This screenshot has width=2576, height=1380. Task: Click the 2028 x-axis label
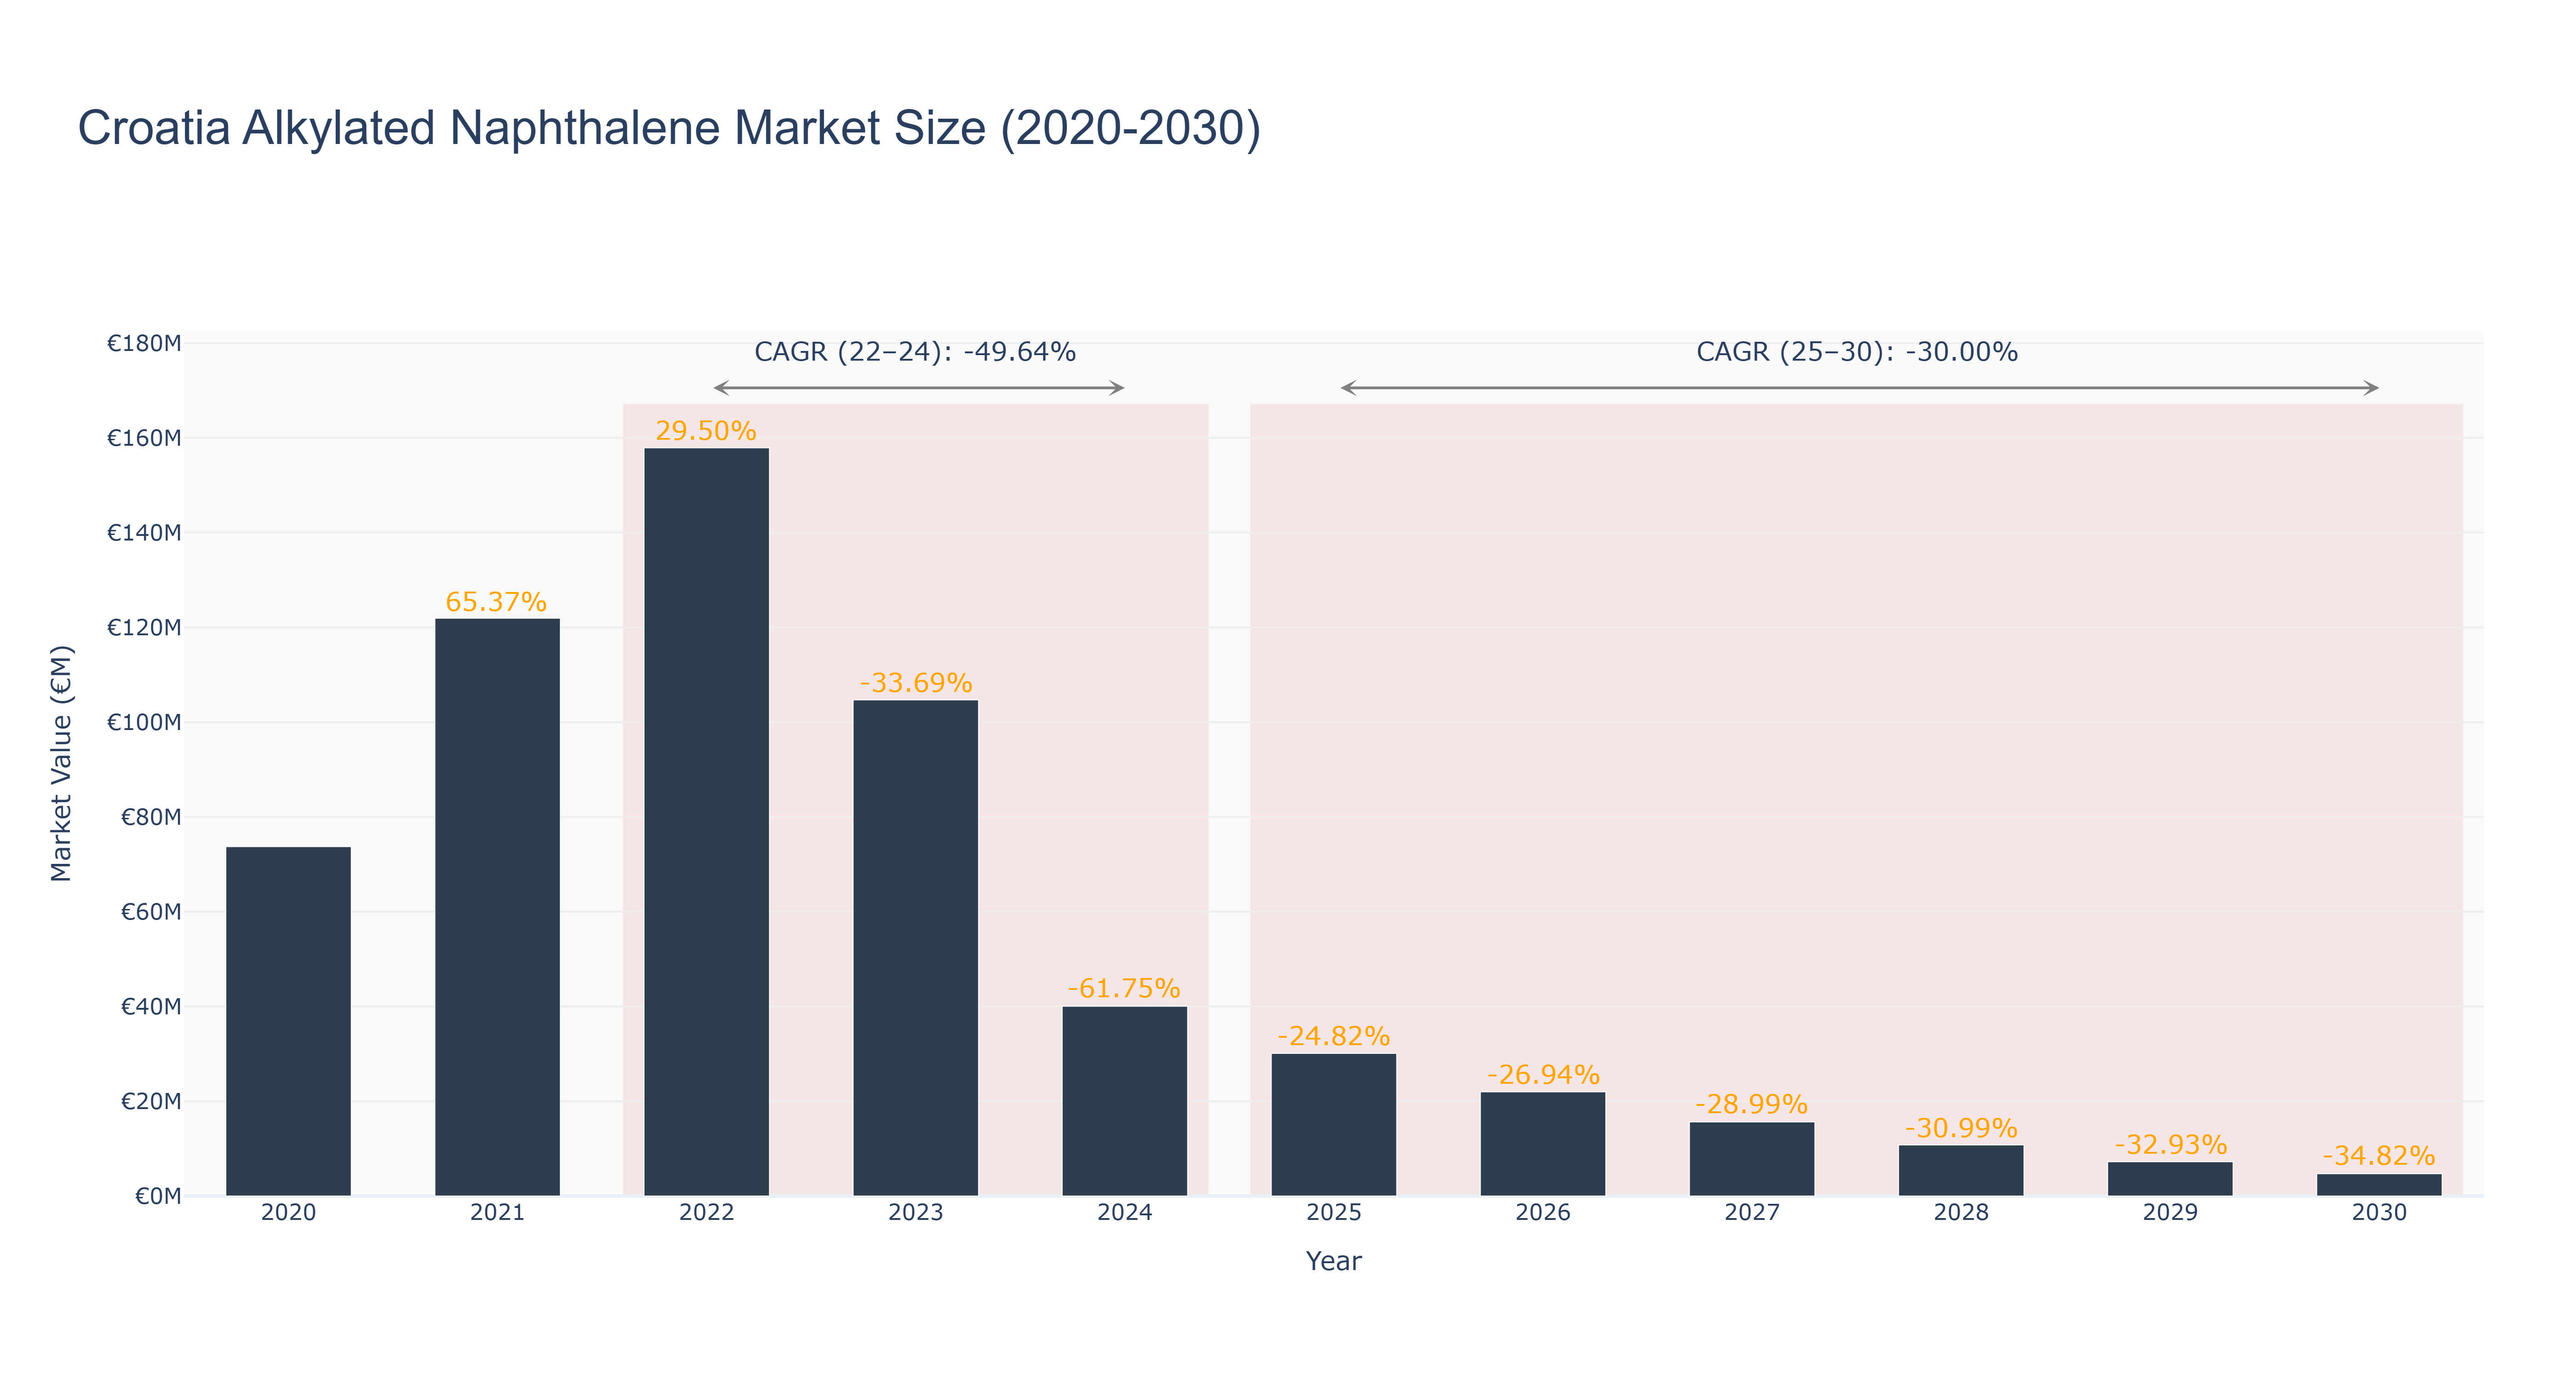tap(1960, 1213)
